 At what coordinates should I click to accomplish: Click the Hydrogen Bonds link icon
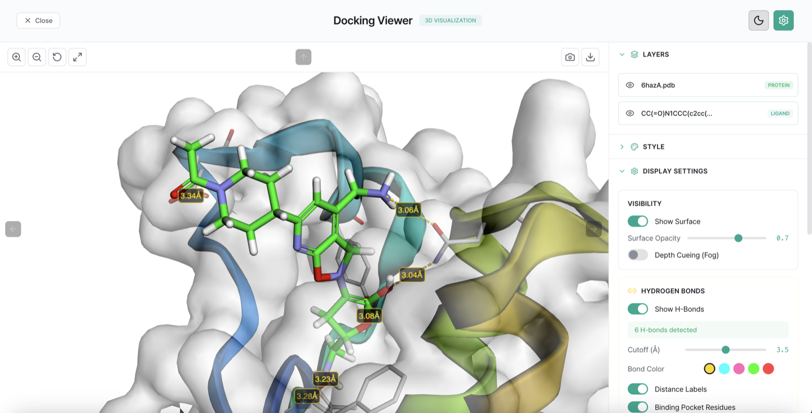pos(632,291)
